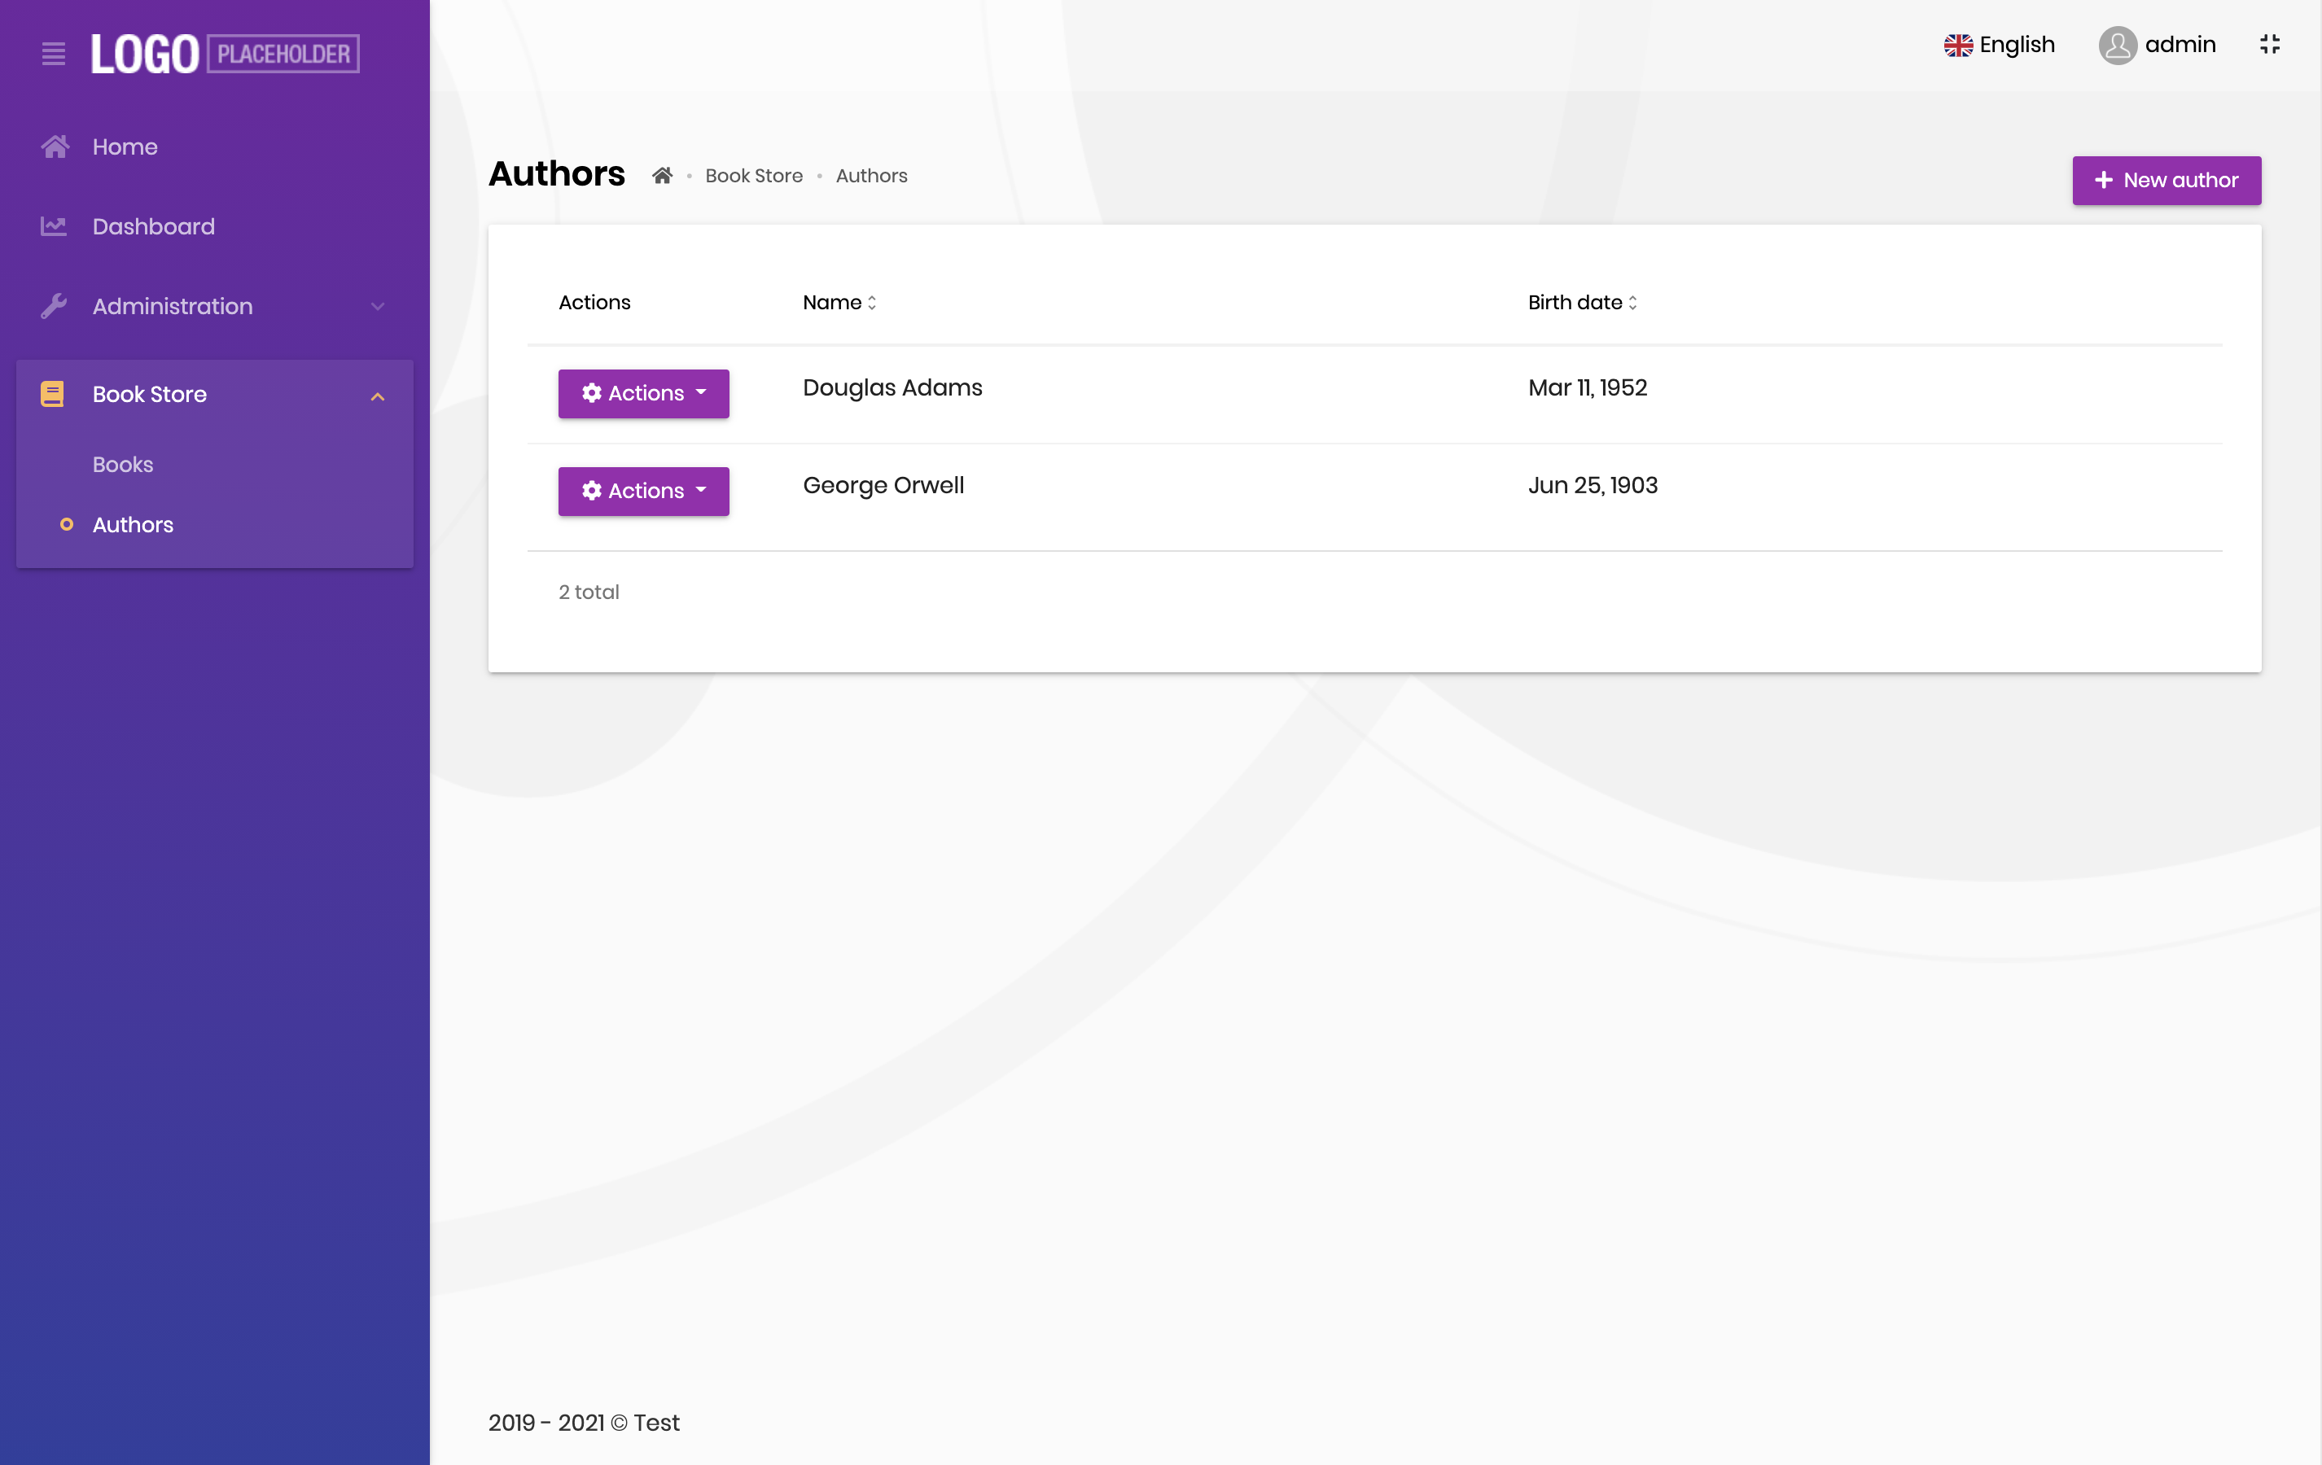2322x1465 pixels.
Task: Click the LOGO placeholder image
Action: 225,54
